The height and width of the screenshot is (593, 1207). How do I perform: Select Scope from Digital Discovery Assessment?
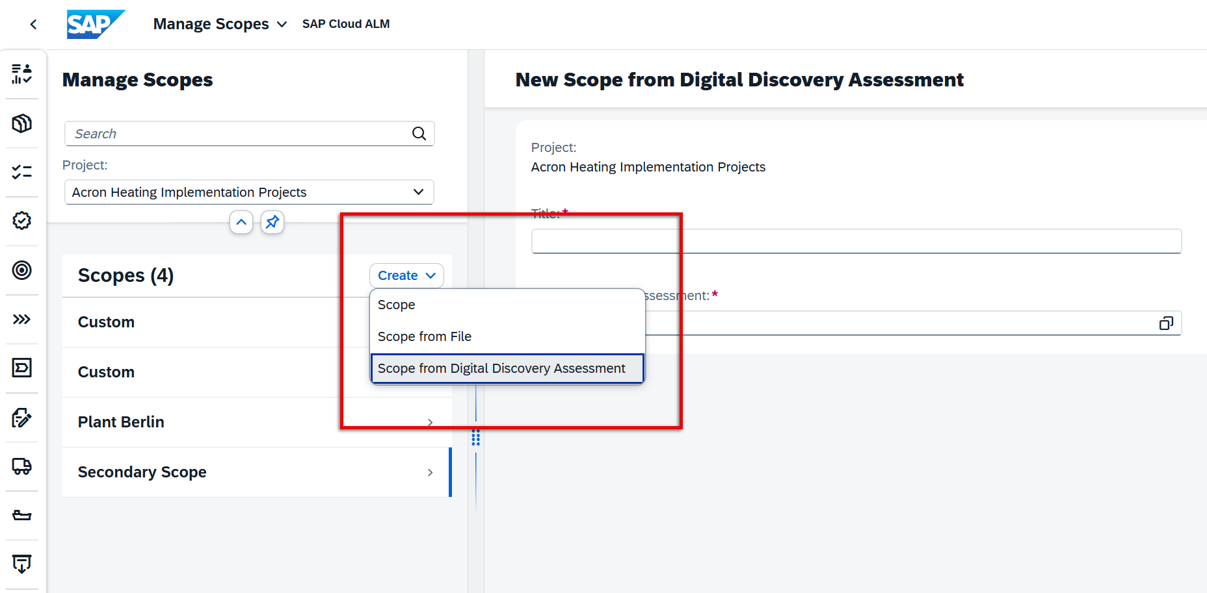point(501,368)
